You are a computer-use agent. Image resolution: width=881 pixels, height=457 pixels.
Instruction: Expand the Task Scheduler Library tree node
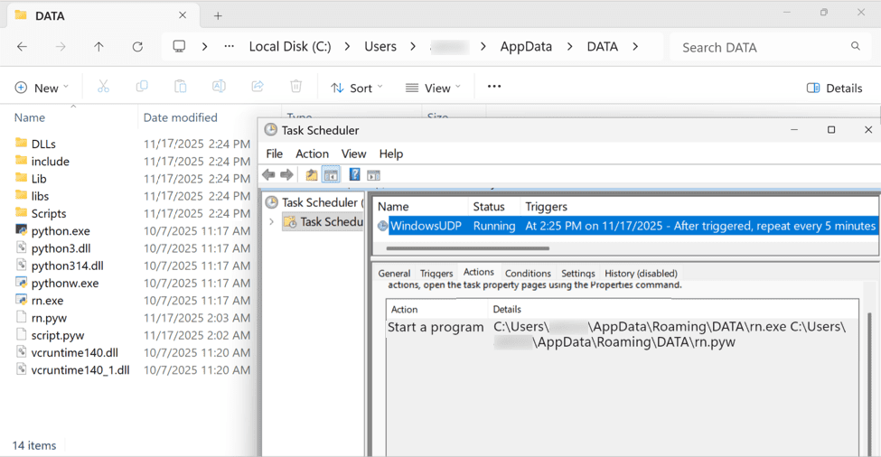271,222
